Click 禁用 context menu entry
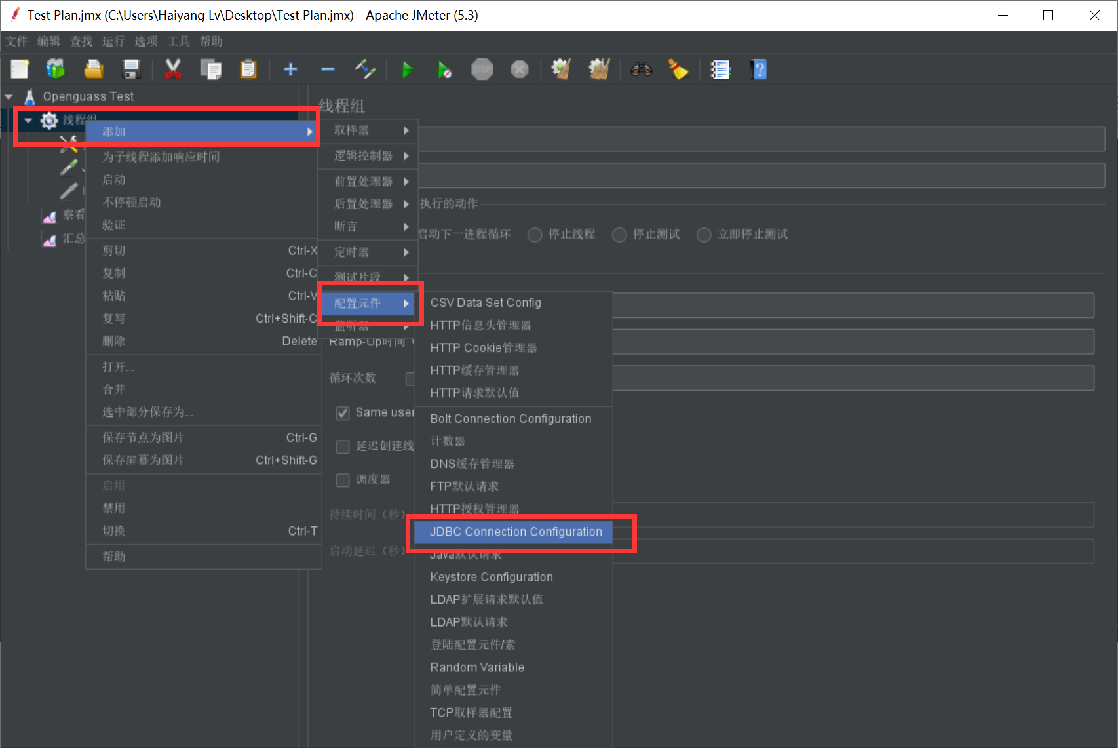The image size is (1118, 748). pyautogui.click(x=202, y=508)
